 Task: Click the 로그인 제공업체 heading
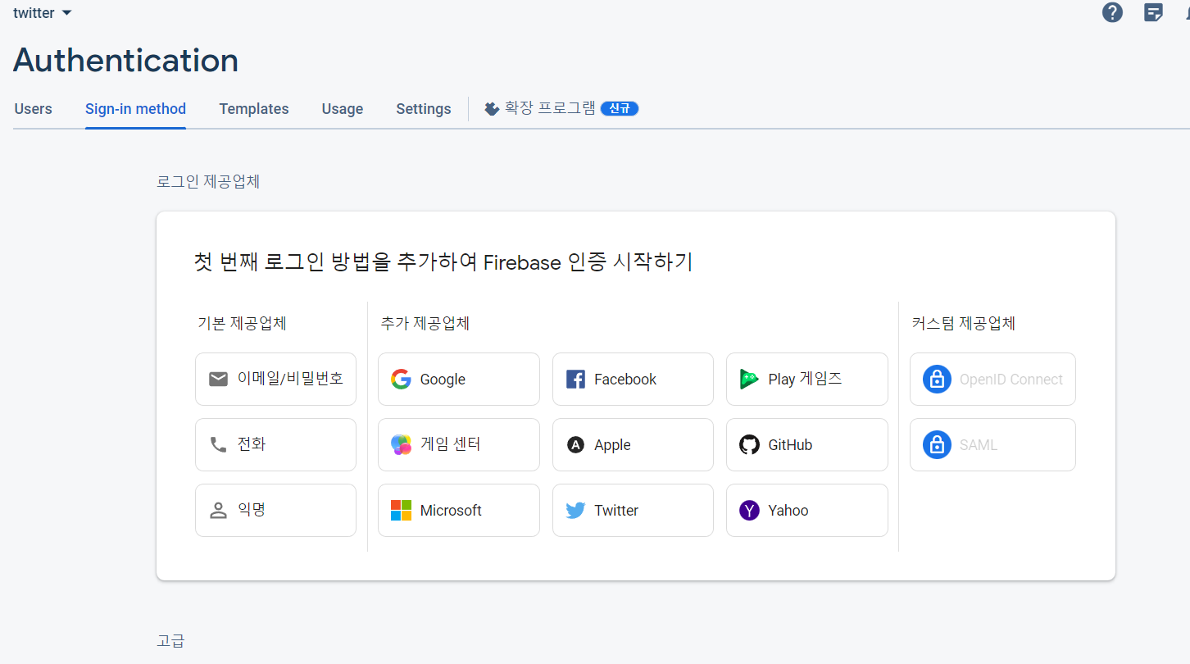[x=208, y=181]
